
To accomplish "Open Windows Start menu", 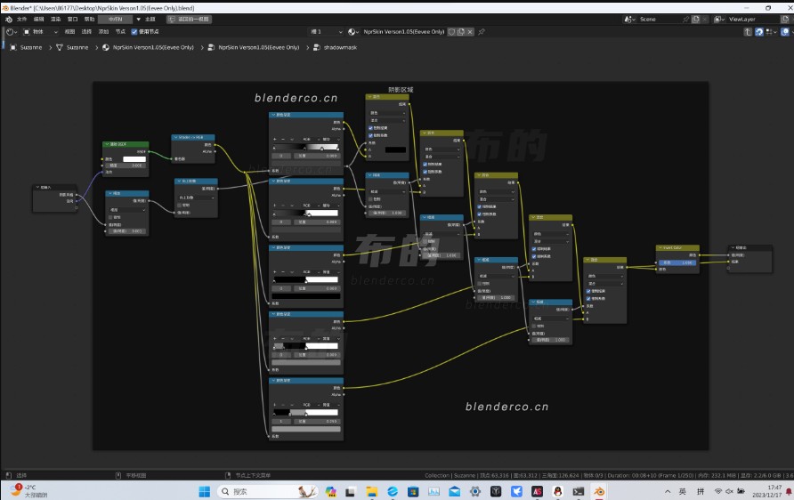I will coord(205,491).
